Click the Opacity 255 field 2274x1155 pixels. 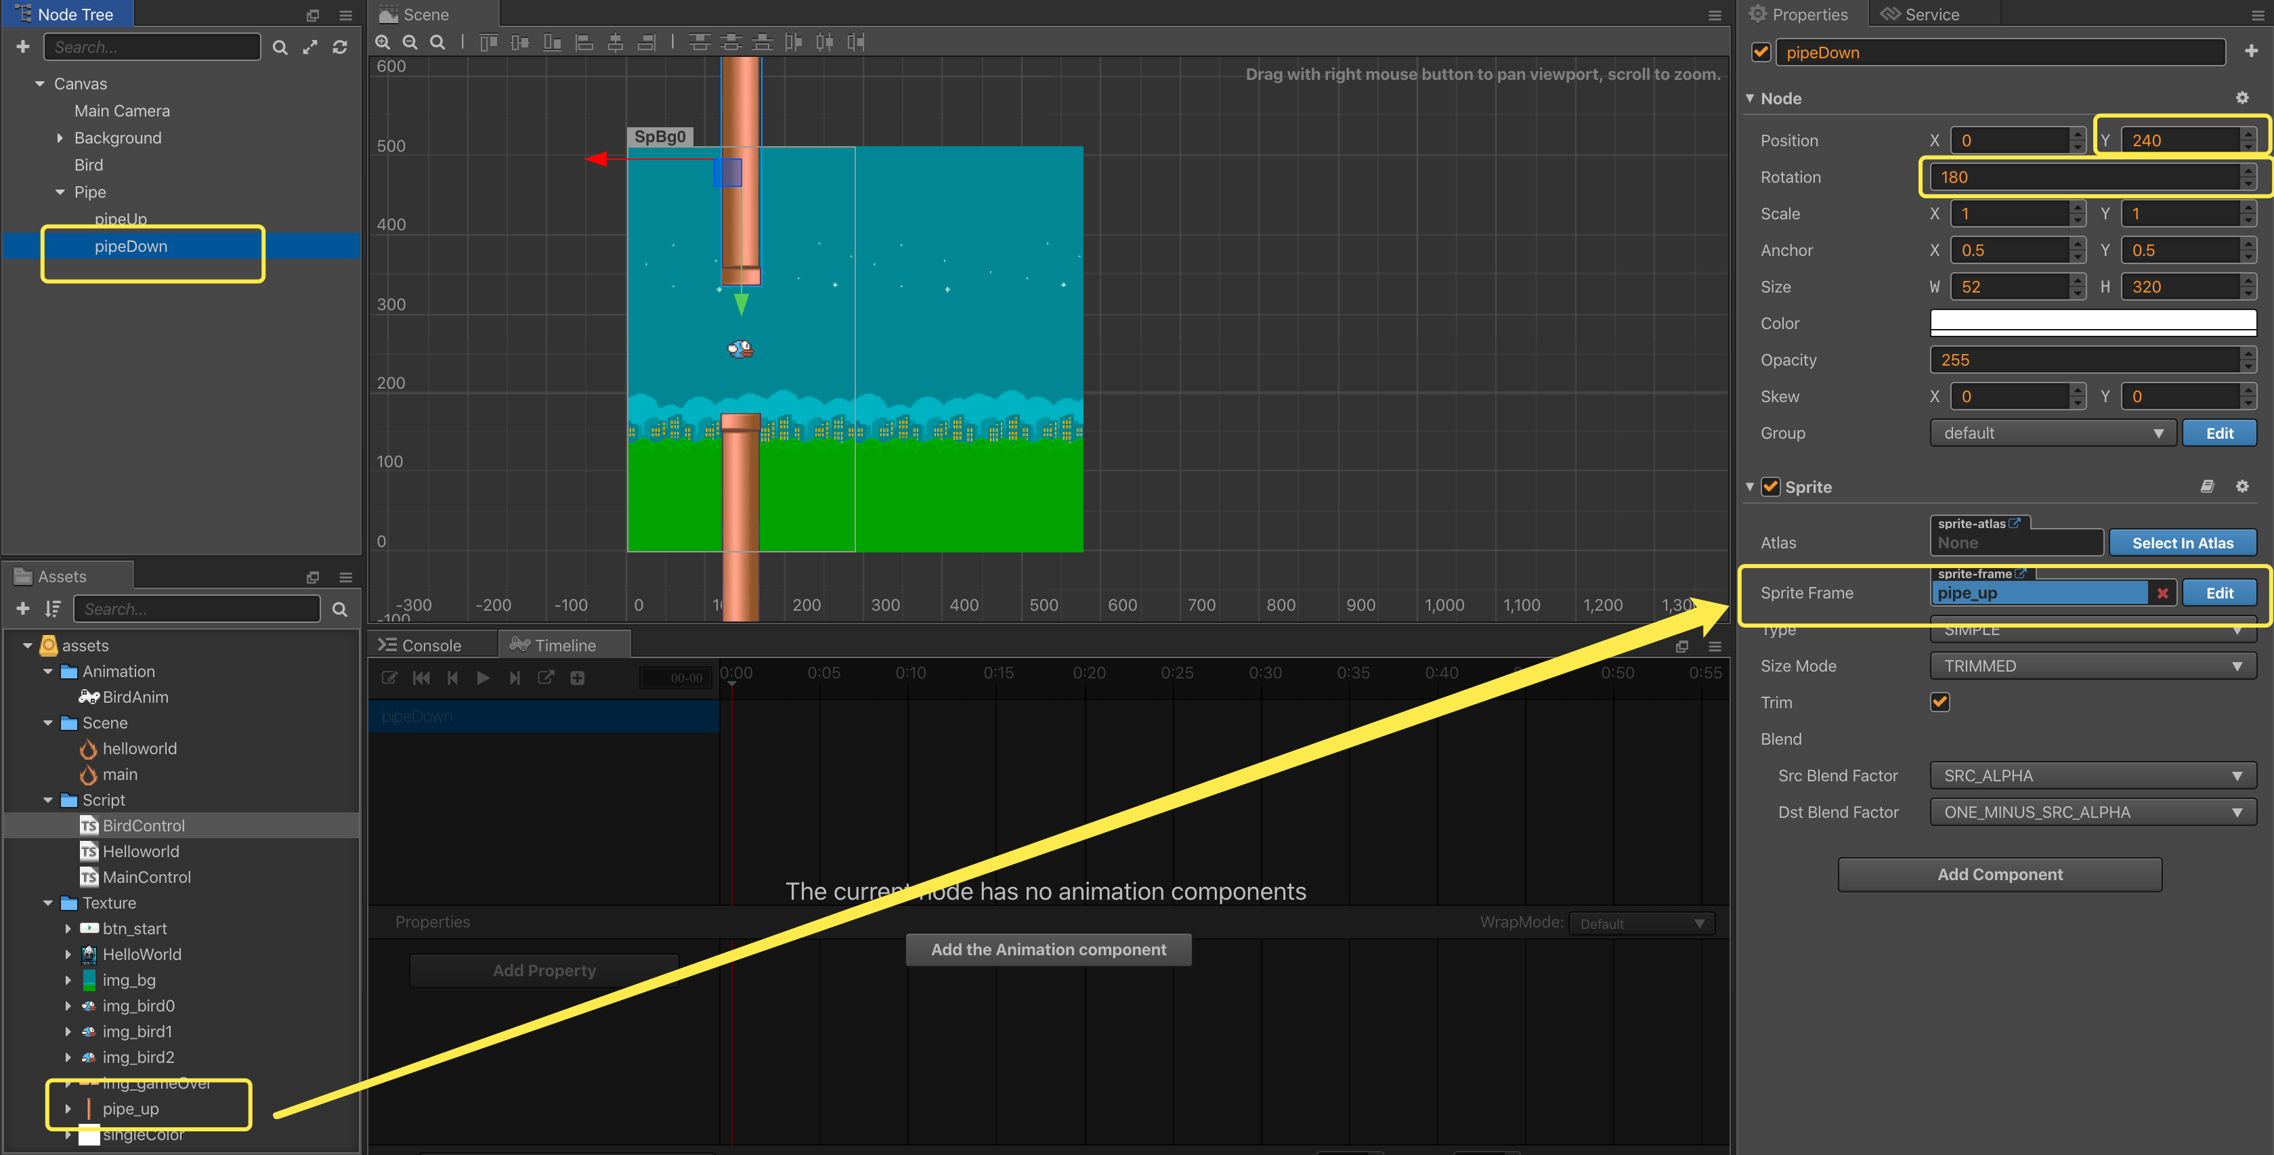click(2093, 360)
